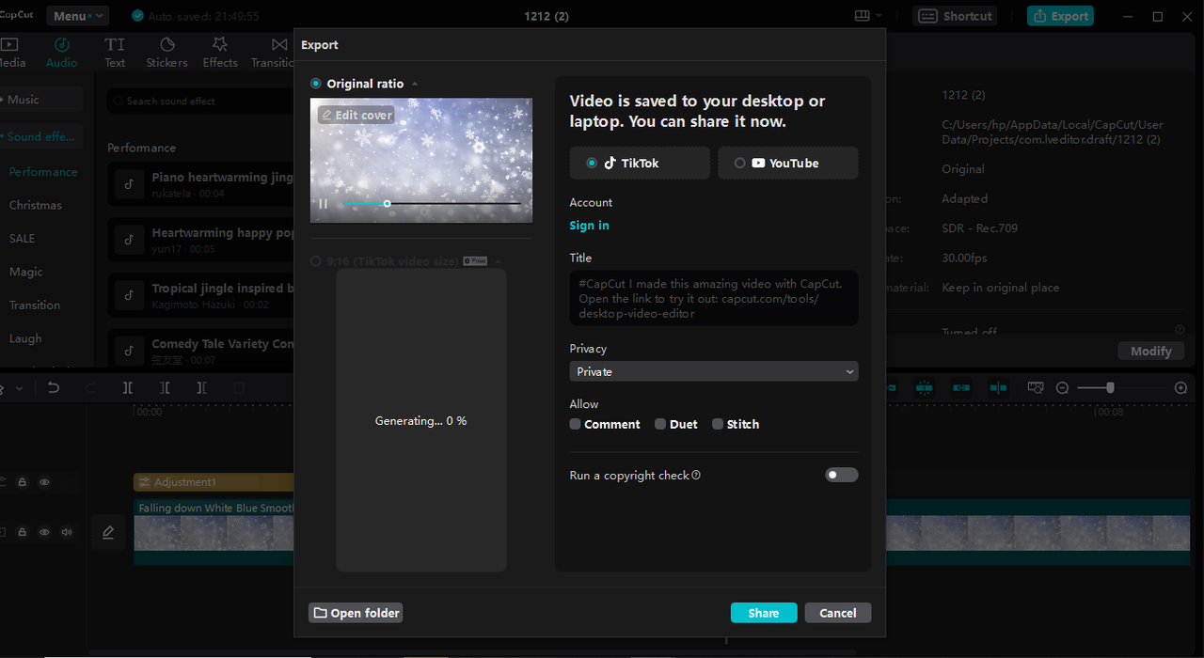The height and width of the screenshot is (658, 1204).
Task: Click the Open folder button
Action: pyautogui.click(x=356, y=613)
